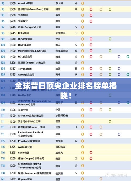The image size is (131, 181).
Task: Select rank number 97
Action: [3, 27]
